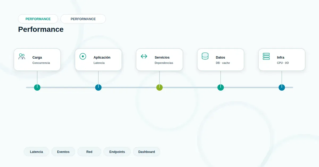
Task: Click the Latencia chip button
Action: [36, 152]
